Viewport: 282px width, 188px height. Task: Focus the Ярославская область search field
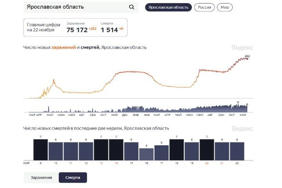coord(81,7)
